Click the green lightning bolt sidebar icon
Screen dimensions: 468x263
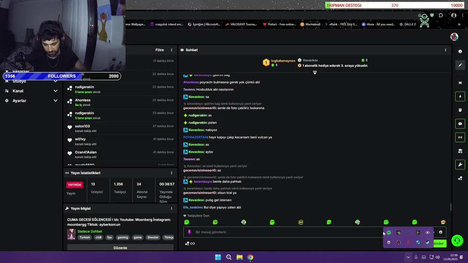(460, 96)
